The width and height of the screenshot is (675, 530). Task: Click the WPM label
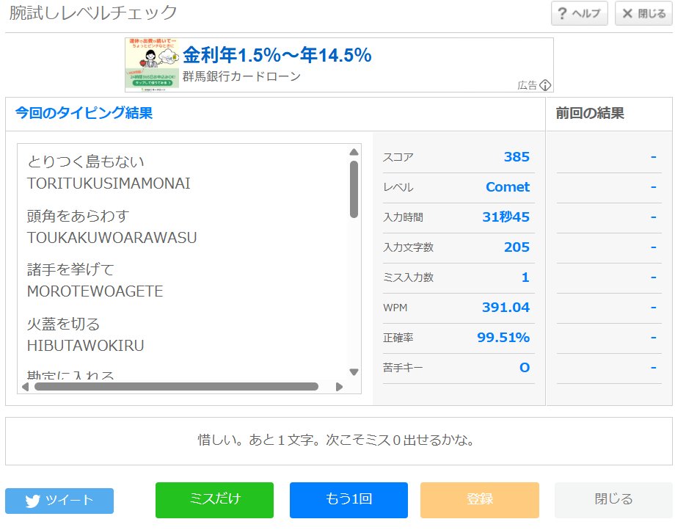[395, 308]
